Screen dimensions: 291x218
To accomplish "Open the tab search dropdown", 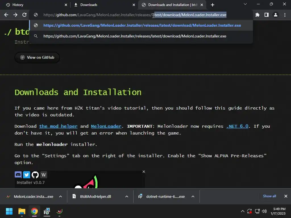I will 245,4.
